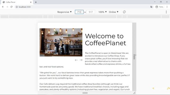Edit the viewport height field 517
Image resolution: width=170 pixels, height=95 pixels.
[x=91, y=12]
